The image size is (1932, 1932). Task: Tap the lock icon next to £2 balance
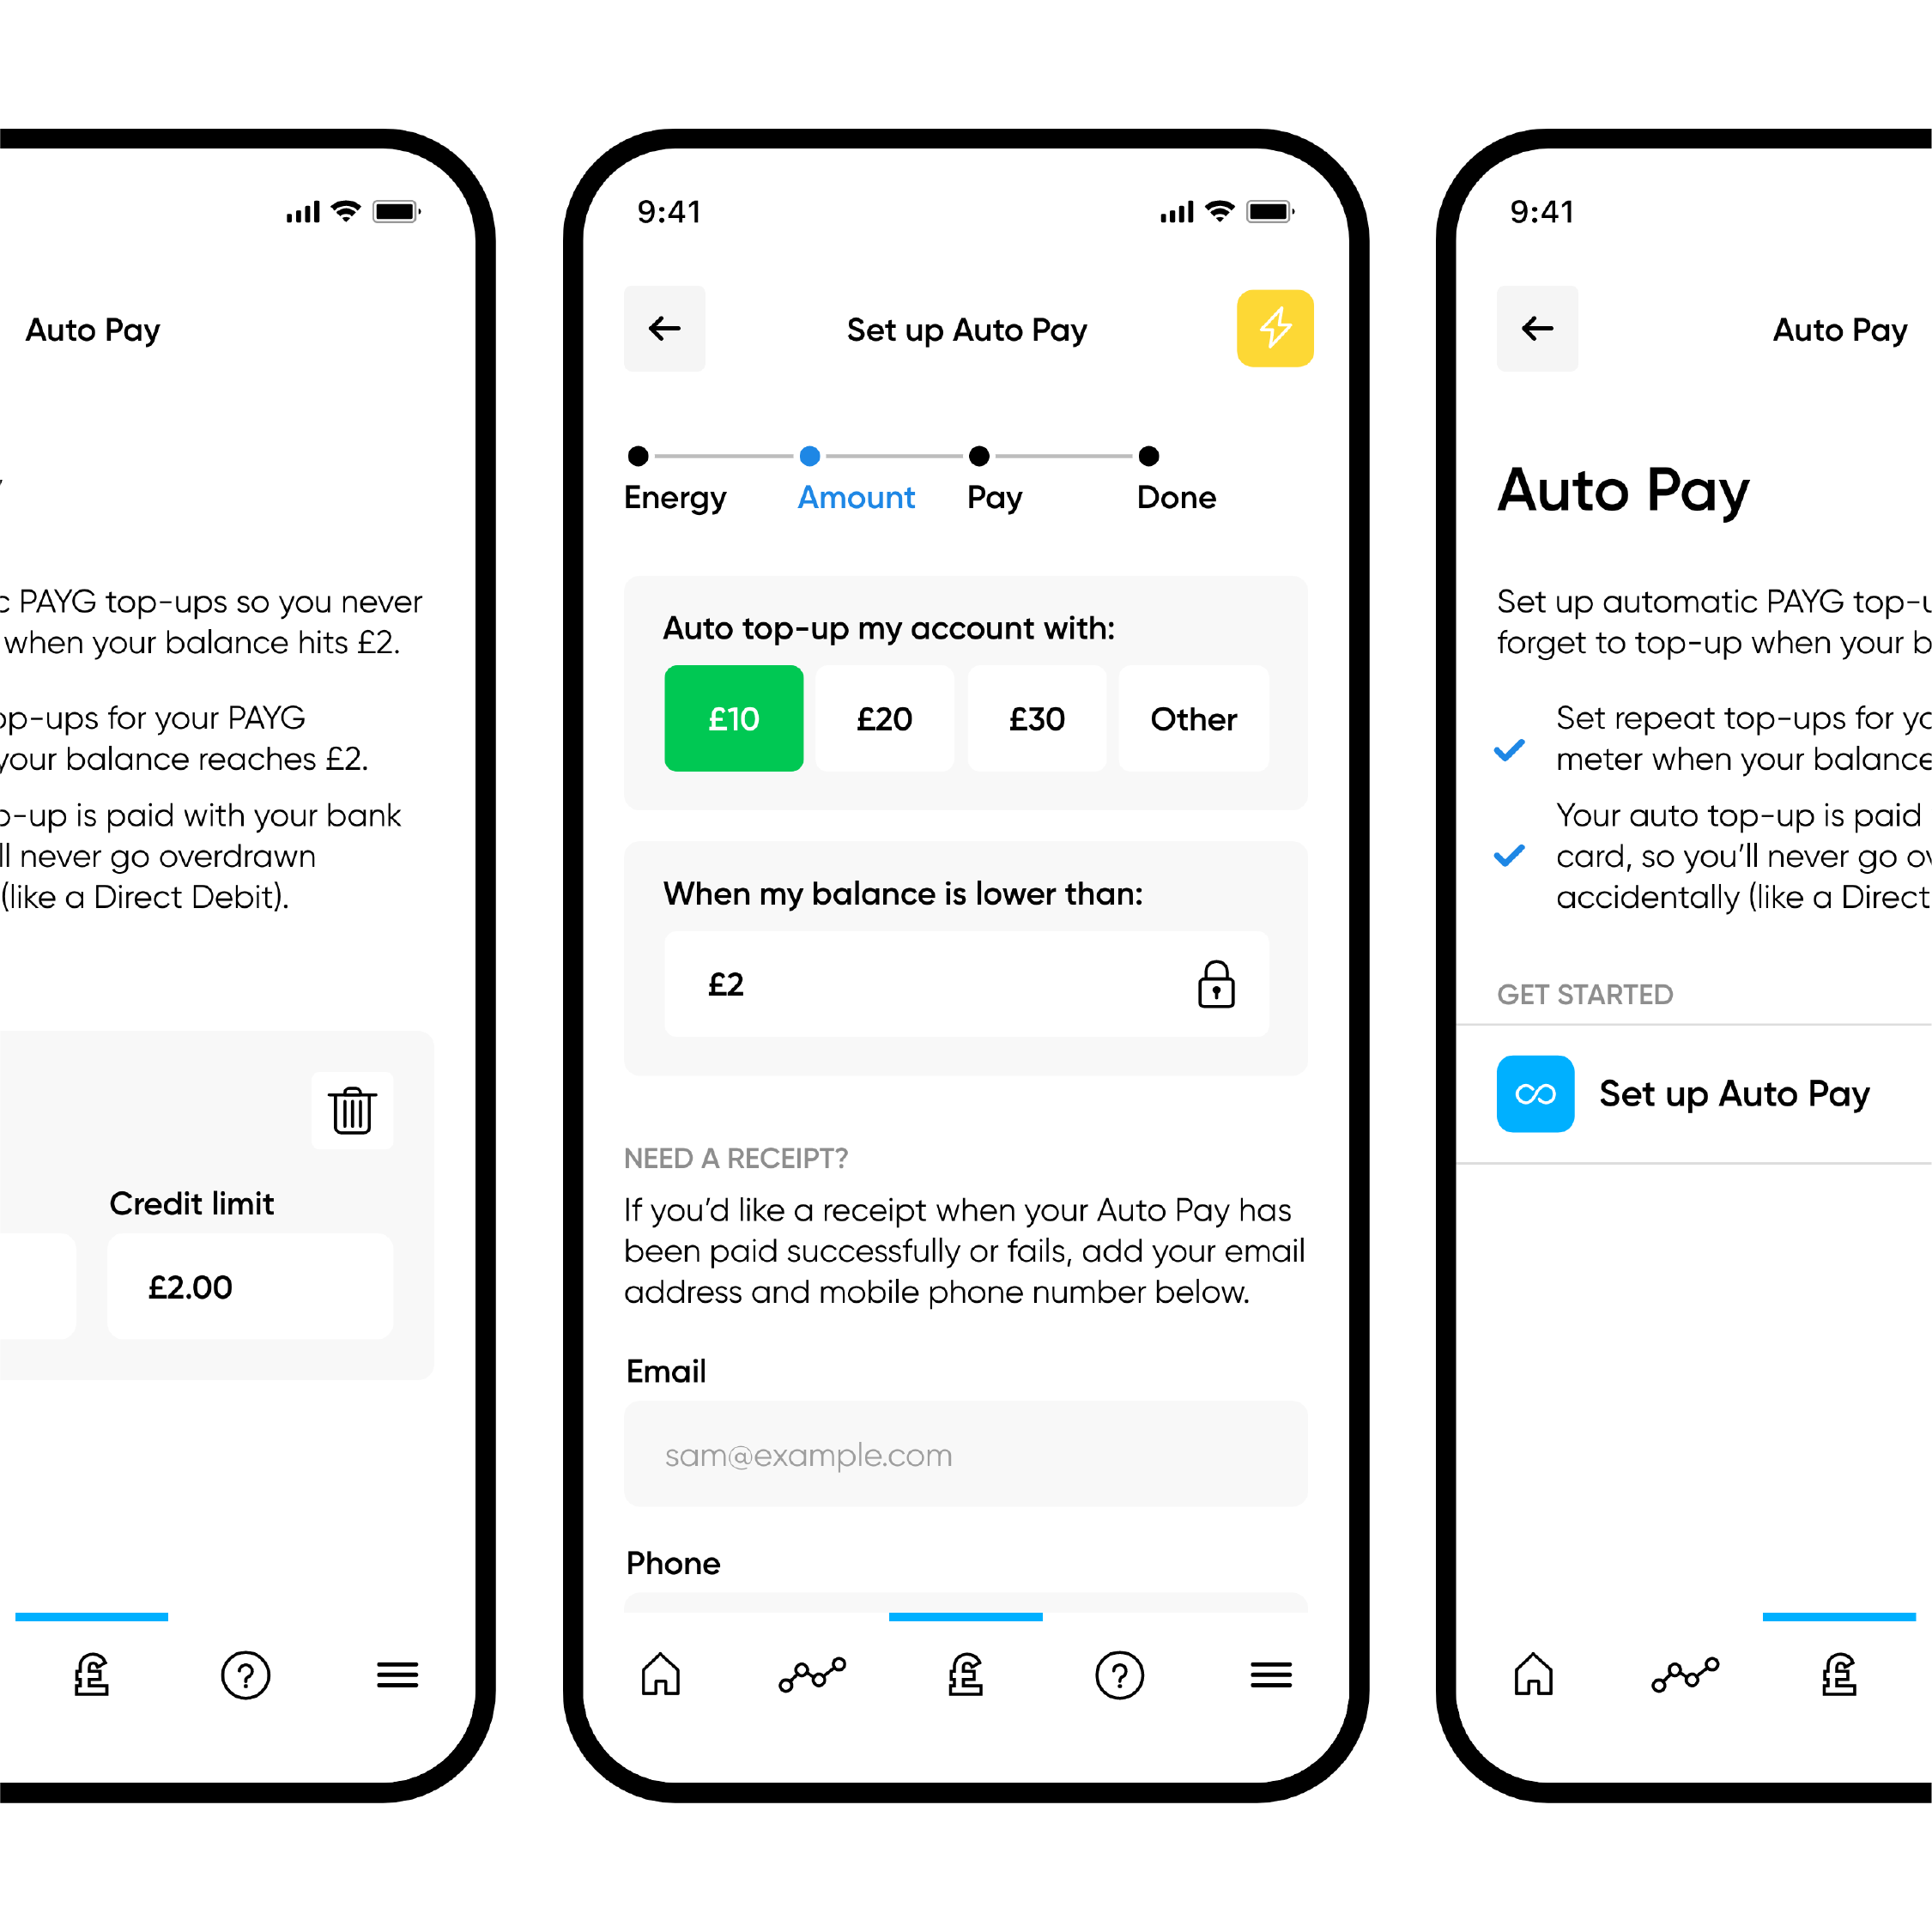[1220, 985]
